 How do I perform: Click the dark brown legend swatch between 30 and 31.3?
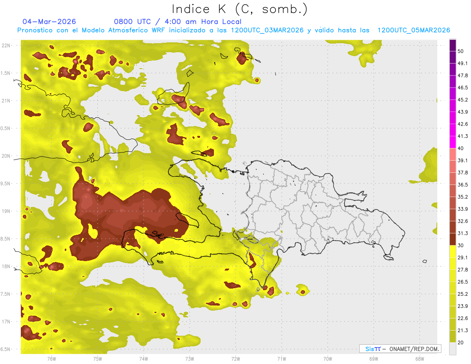[x=453, y=239]
